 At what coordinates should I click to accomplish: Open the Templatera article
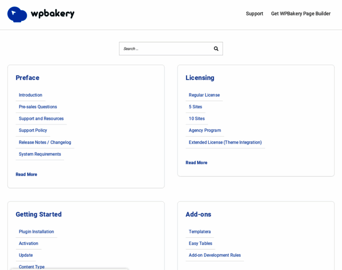coord(200,232)
